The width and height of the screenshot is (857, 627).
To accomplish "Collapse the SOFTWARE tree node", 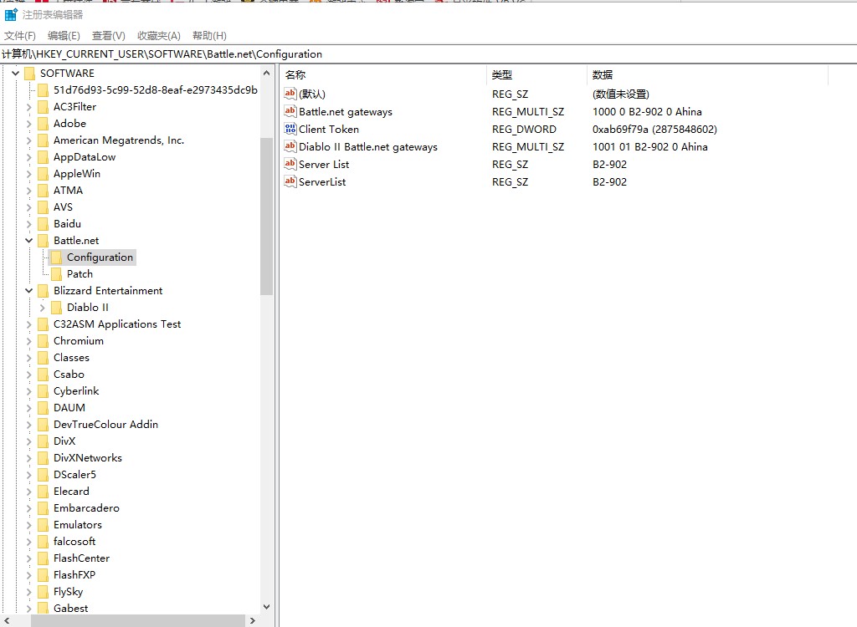I will tap(15, 74).
